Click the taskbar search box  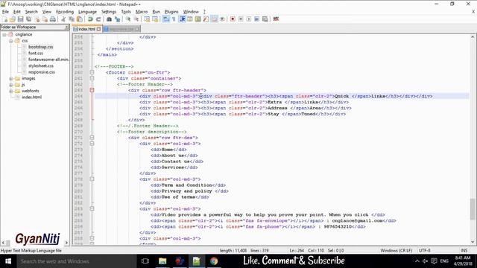[77, 261]
